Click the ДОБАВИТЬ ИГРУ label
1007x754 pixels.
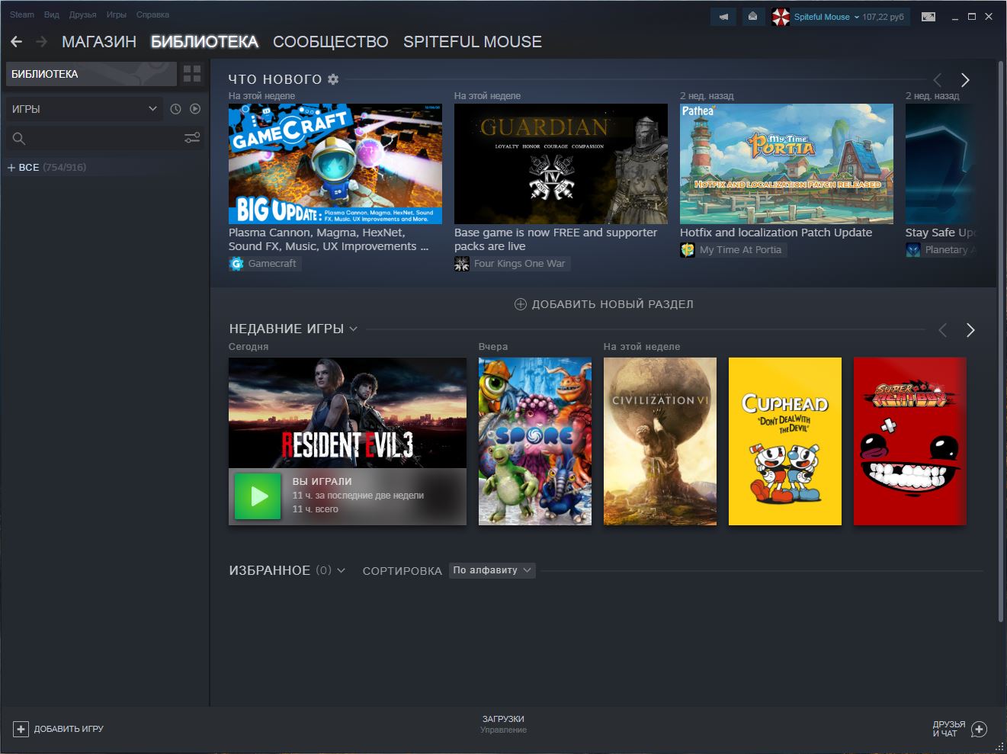click(69, 730)
